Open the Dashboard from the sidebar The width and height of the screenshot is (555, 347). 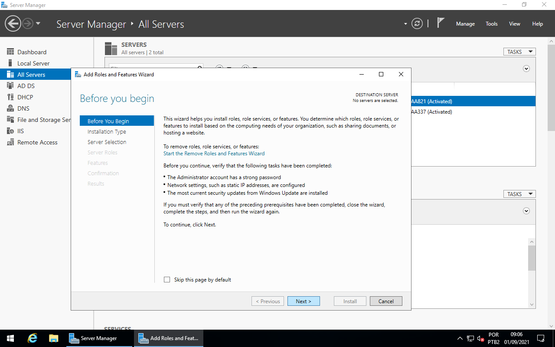(32, 52)
